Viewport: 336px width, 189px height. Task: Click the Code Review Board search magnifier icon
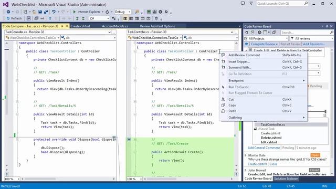(x=331, y=33)
